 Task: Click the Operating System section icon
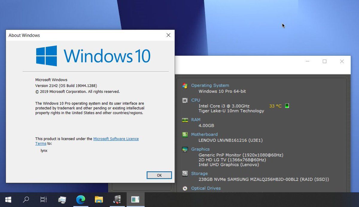click(x=185, y=86)
